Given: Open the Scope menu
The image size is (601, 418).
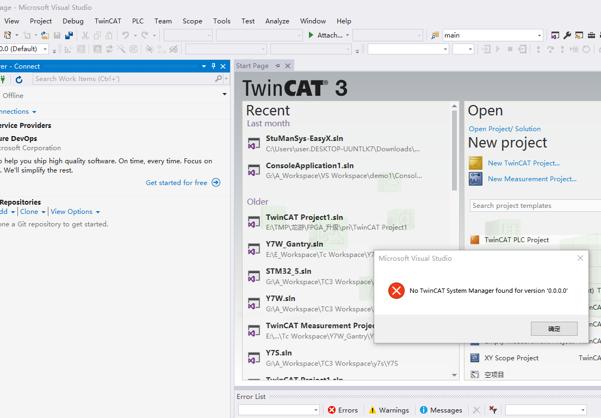Looking at the screenshot, I should [193, 21].
